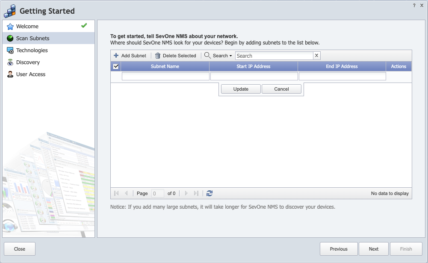Click the Discovery eye icon
428x263 pixels.
click(10, 62)
